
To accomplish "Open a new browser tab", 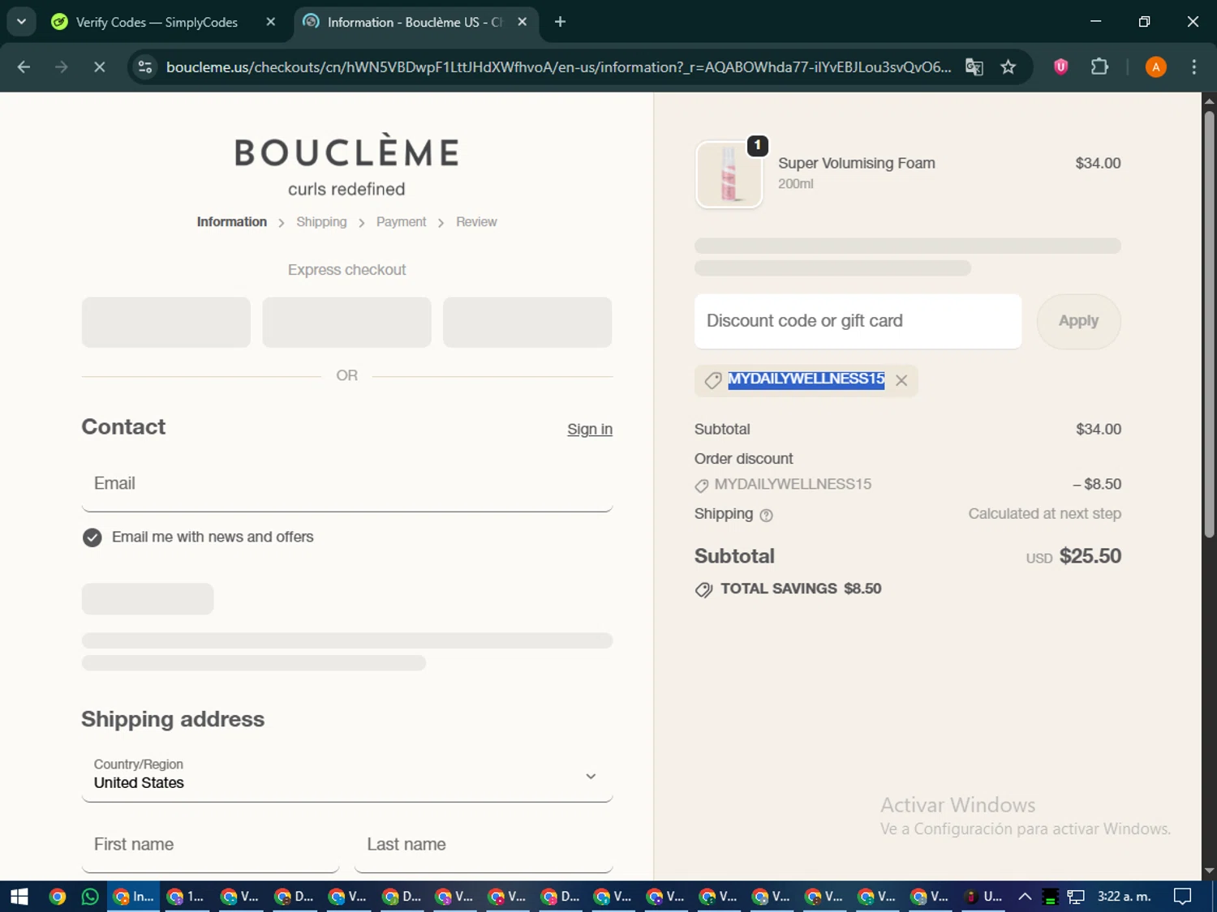I will [x=560, y=22].
